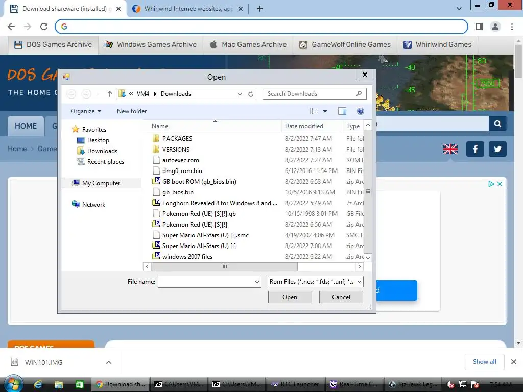
Task: Reload the Chrome page
Action: (x=44, y=27)
